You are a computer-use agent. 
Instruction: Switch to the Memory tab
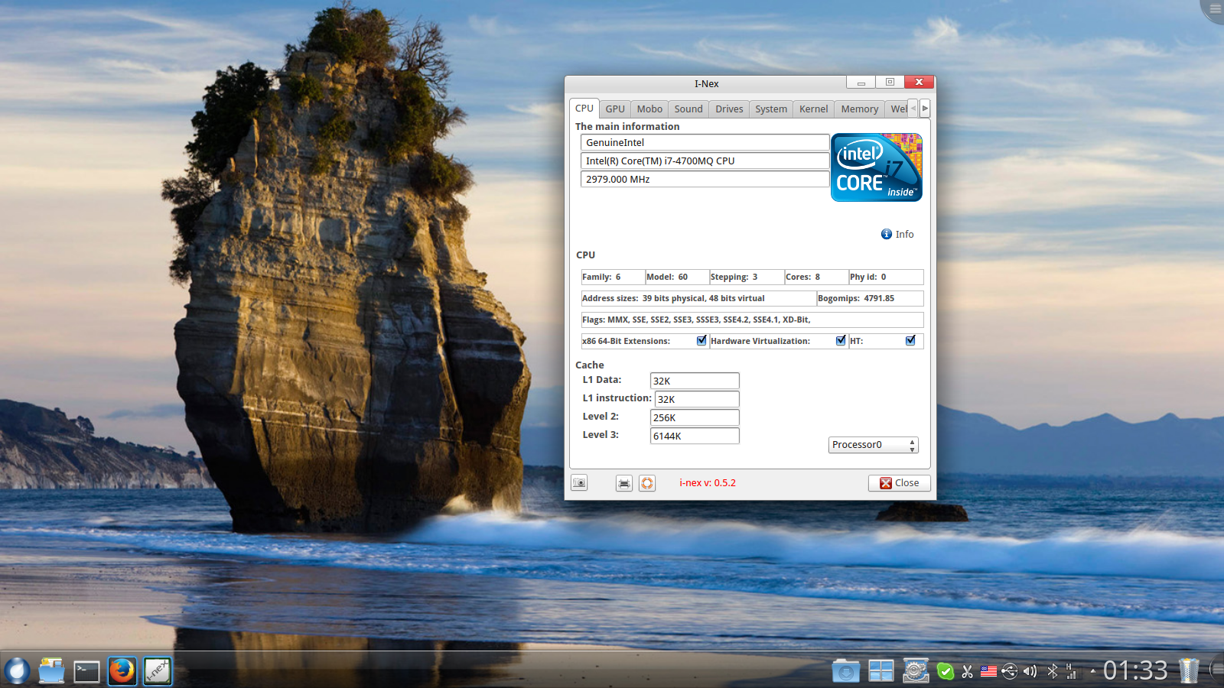(x=859, y=109)
